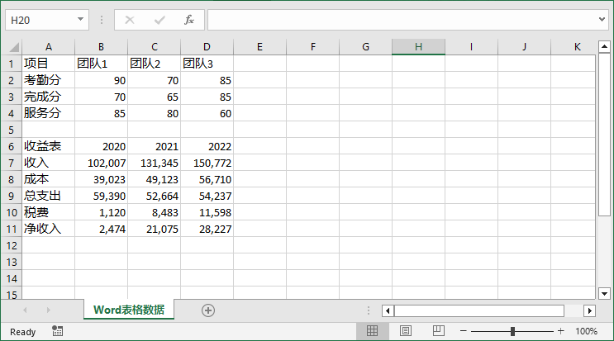
Task: Select row 11 header
Action: pos(11,229)
